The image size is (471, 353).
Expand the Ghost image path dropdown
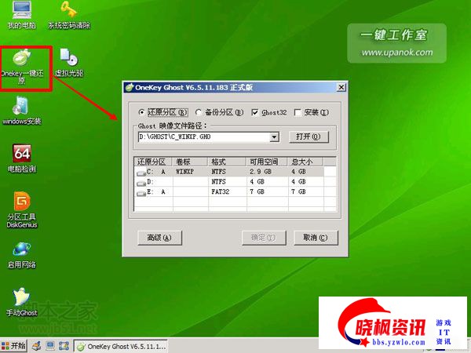(274, 136)
